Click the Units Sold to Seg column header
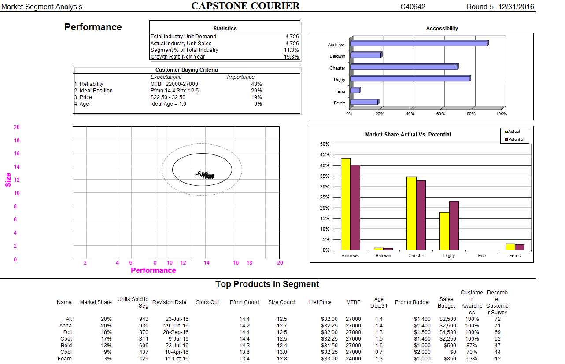The image size is (565, 364). click(x=133, y=302)
